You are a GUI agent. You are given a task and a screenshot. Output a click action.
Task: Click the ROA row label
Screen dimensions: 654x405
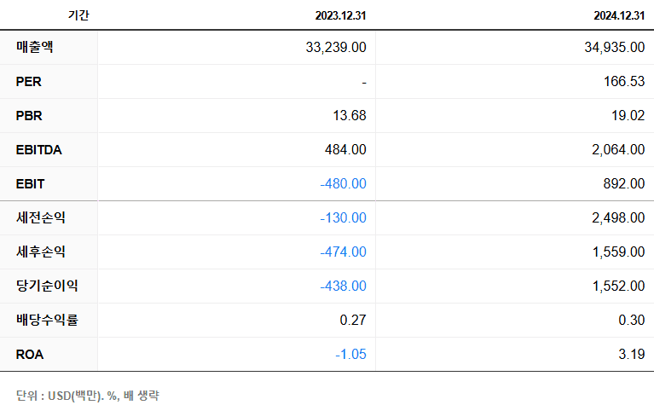coord(30,355)
